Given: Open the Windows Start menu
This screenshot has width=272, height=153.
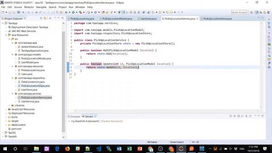Looking at the screenshot, I should [5, 149].
